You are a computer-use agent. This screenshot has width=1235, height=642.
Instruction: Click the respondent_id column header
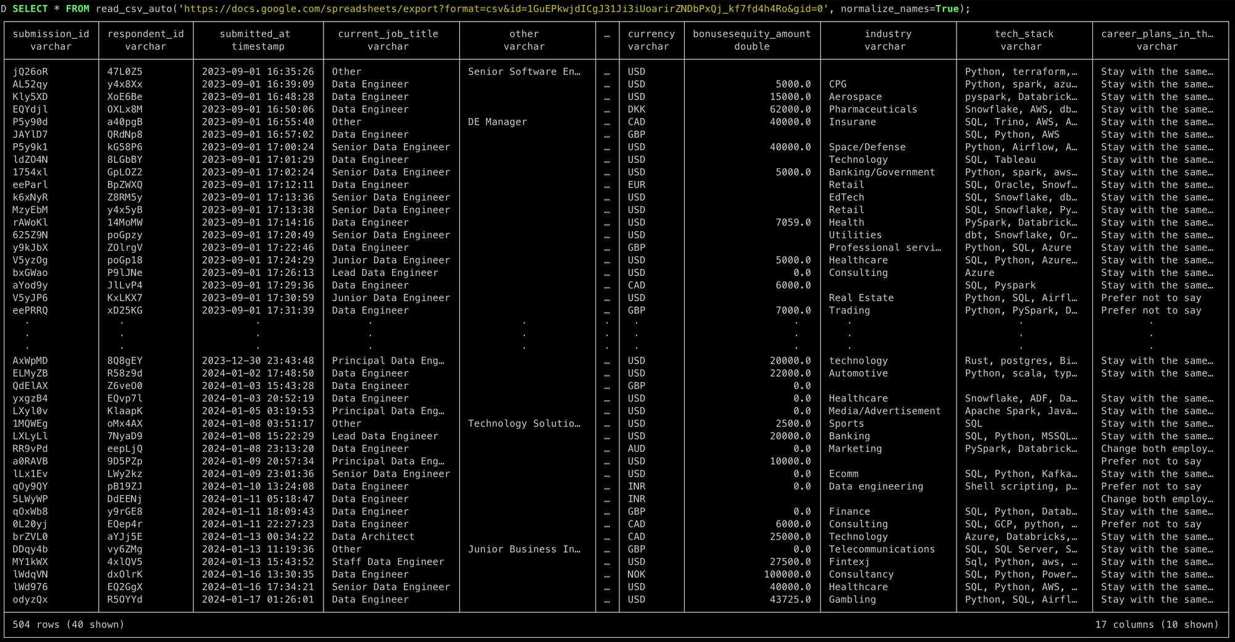[146, 34]
